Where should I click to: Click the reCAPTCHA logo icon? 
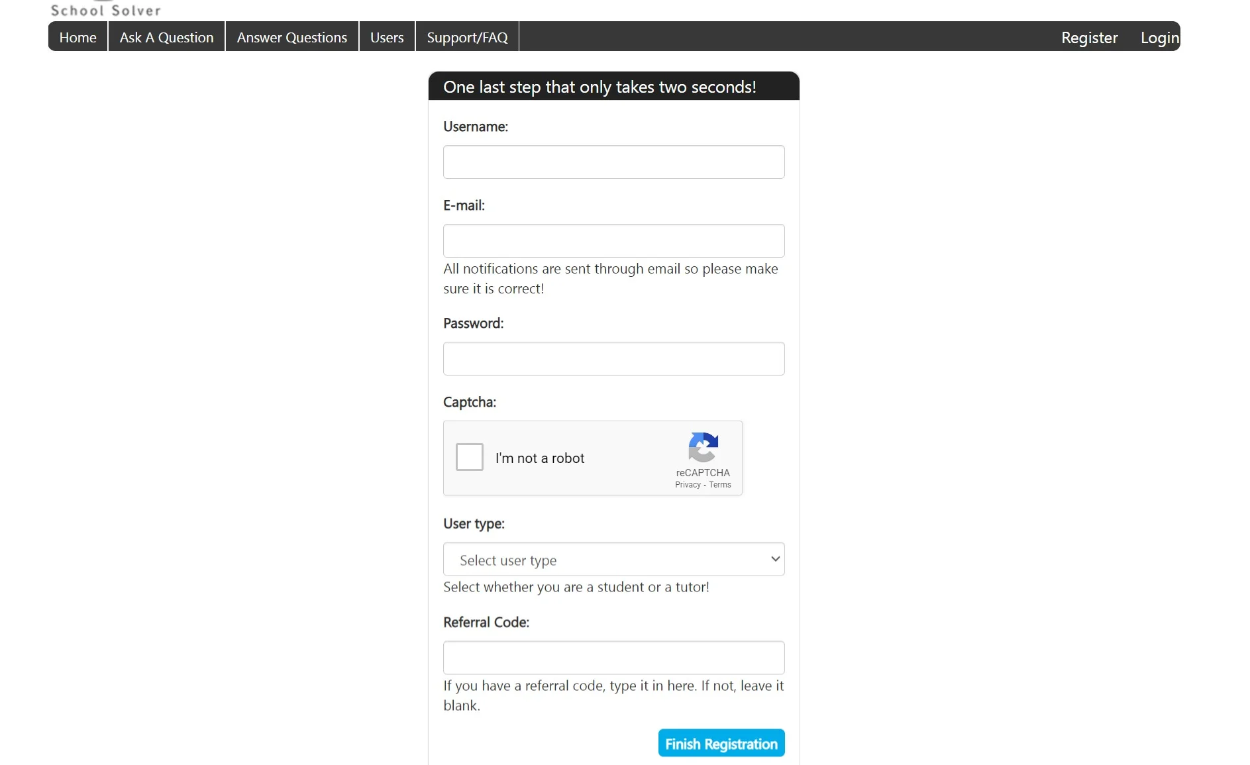coord(703,447)
